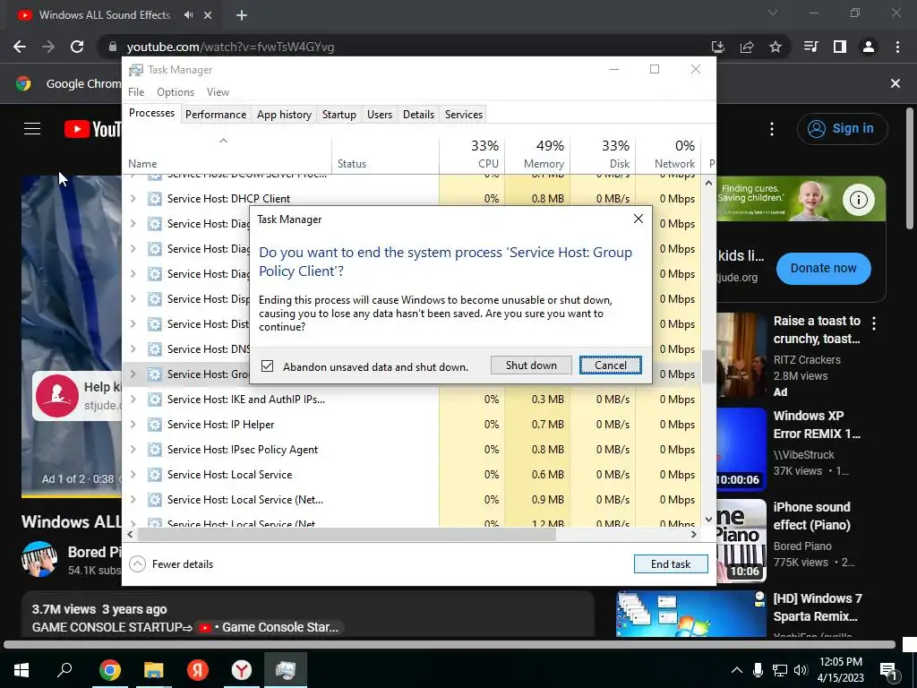Open the Options menu in Task Manager

point(176,92)
